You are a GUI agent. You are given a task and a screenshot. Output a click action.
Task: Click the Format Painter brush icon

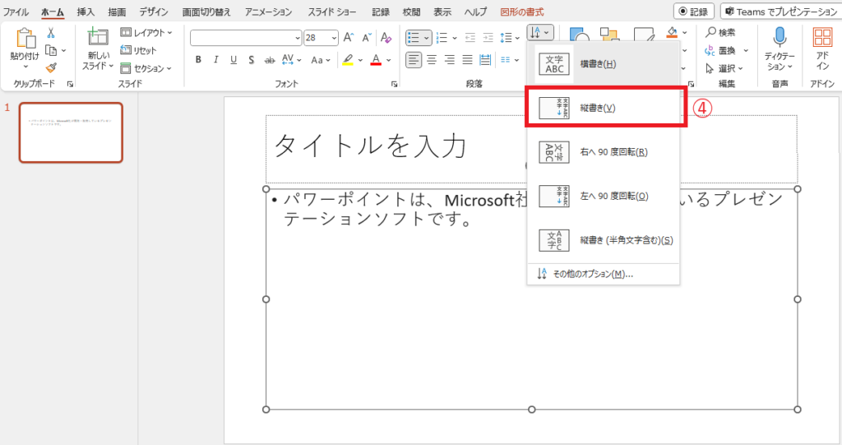(51, 67)
